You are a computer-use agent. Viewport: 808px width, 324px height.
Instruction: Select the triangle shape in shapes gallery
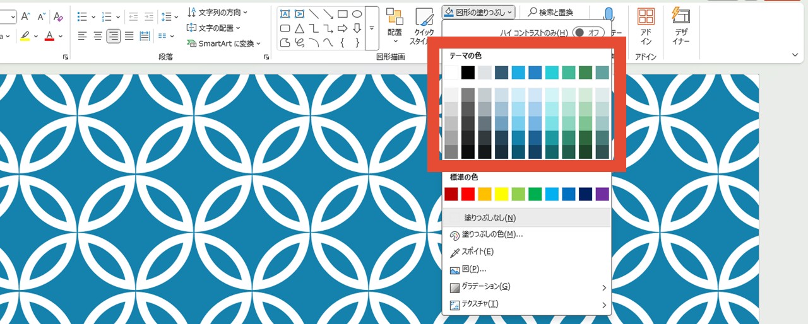[x=299, y=28]
